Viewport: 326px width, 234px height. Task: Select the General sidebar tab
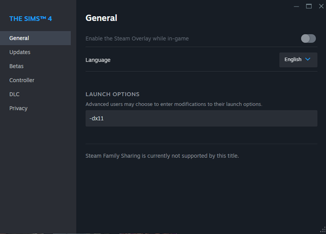point(19,38)
